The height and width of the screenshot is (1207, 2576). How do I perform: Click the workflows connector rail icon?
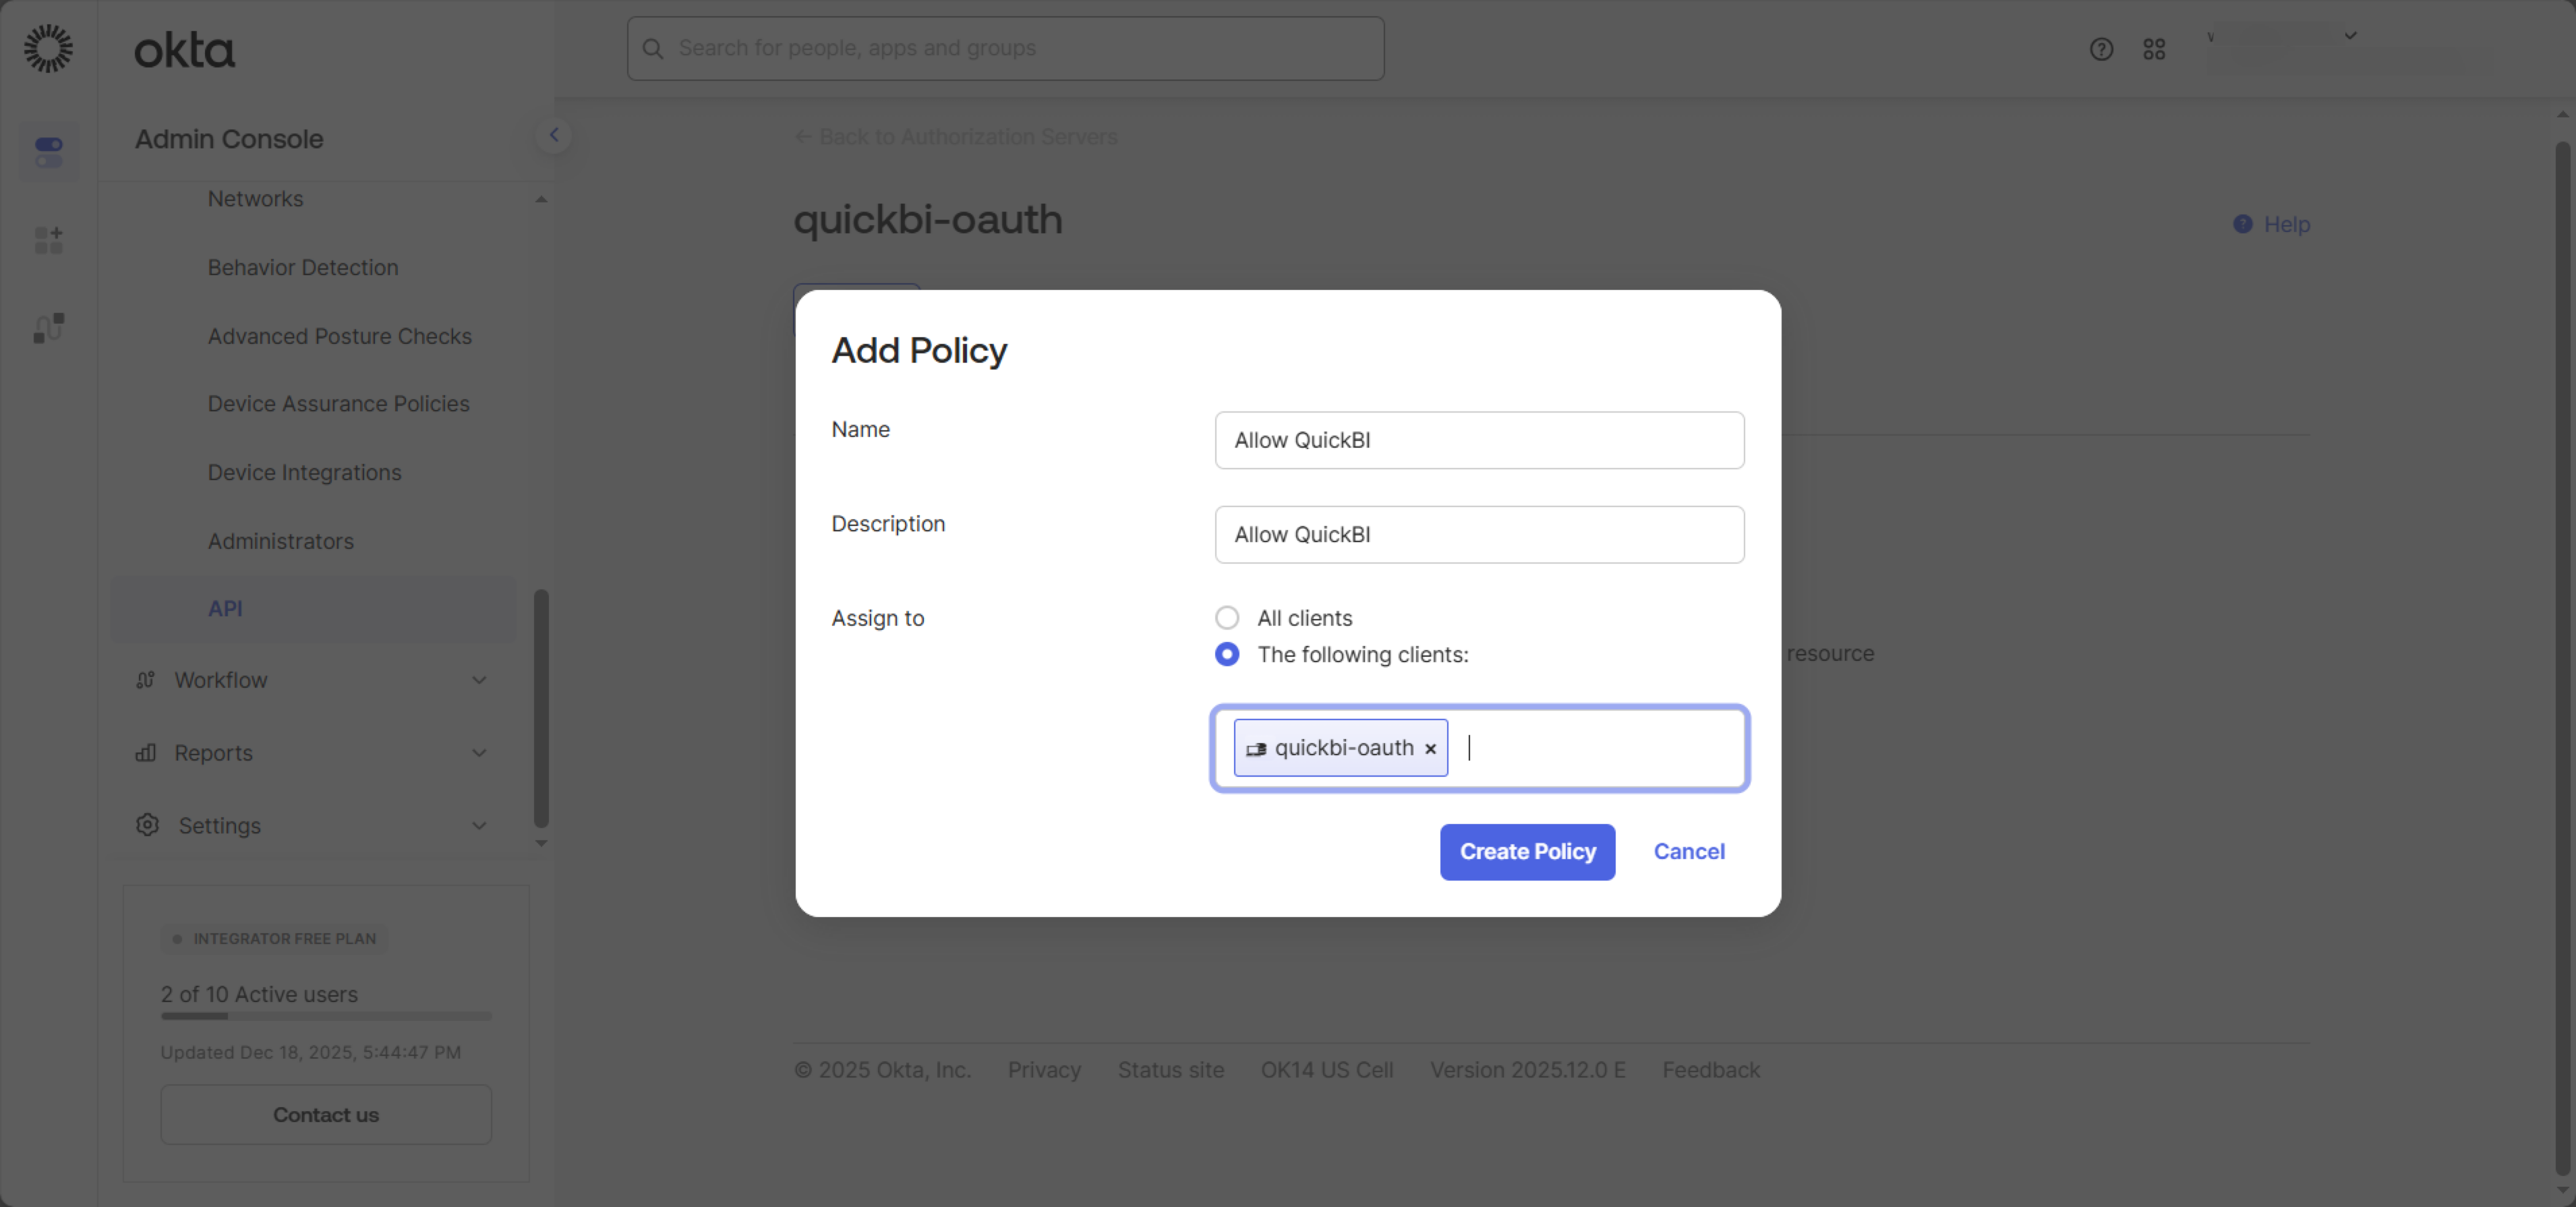coord(49,328)
